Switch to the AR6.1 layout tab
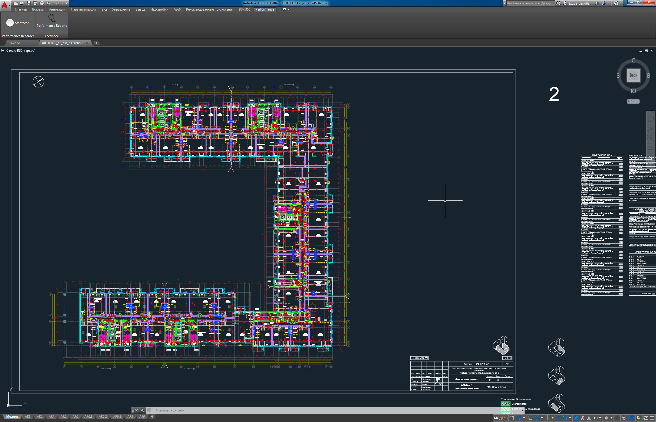Image resolution: width=656 pixels, height=422 pixels. [88, 417]
